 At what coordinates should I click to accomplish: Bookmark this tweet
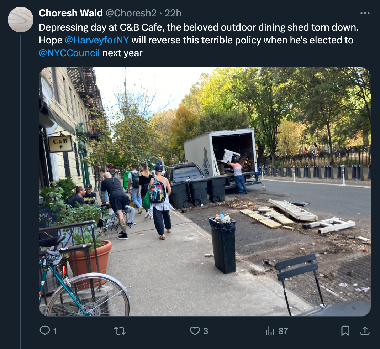pyautogui.click(x=345, y=331)
